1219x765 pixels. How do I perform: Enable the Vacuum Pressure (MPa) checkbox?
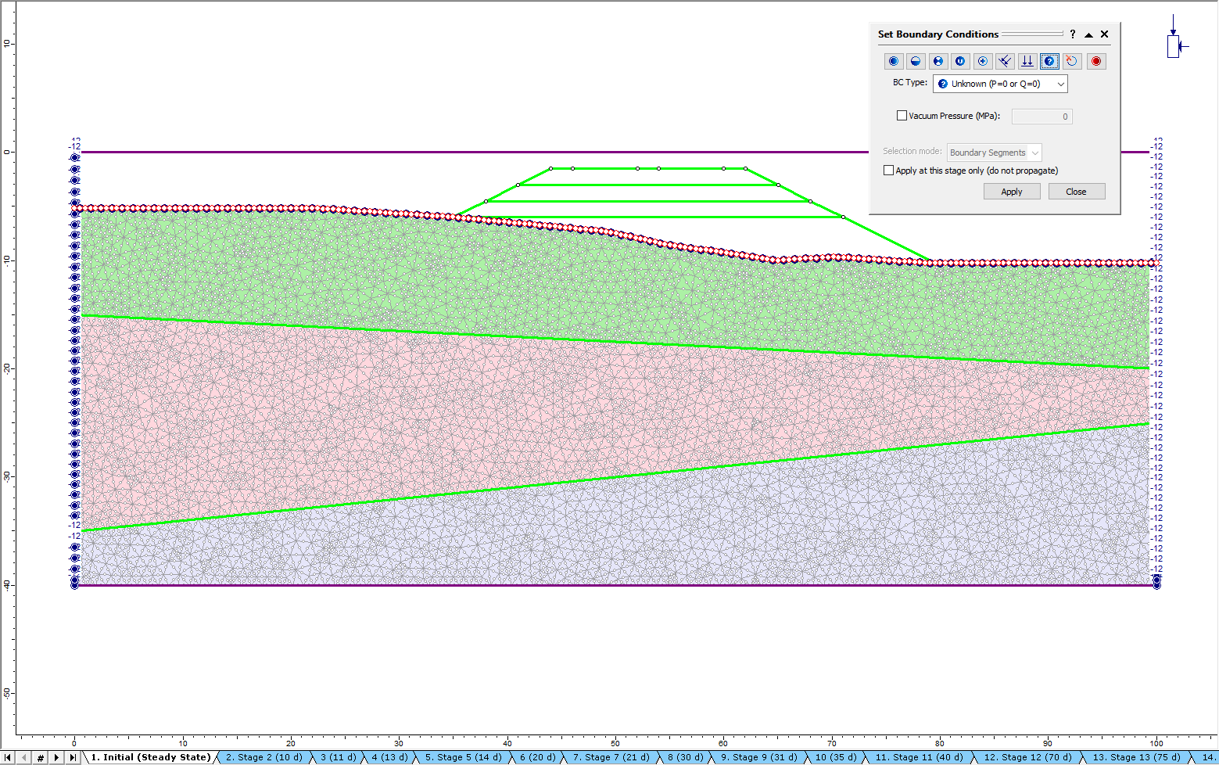[x=902, y=116]
